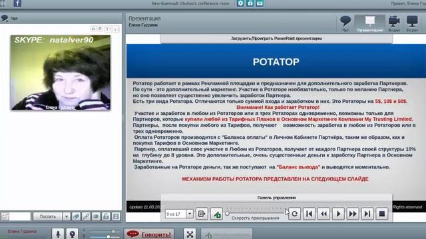426x239 pixels.
Task: Click the first small icon above chat area
Action: tap(93, 29)
